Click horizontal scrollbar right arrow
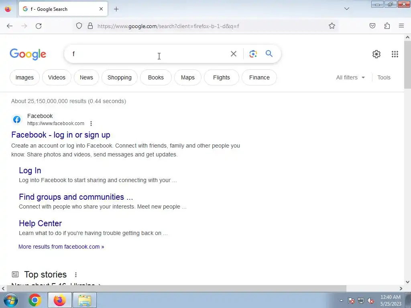411x308 pixels. pyautogui.click(x=401, y=288)
